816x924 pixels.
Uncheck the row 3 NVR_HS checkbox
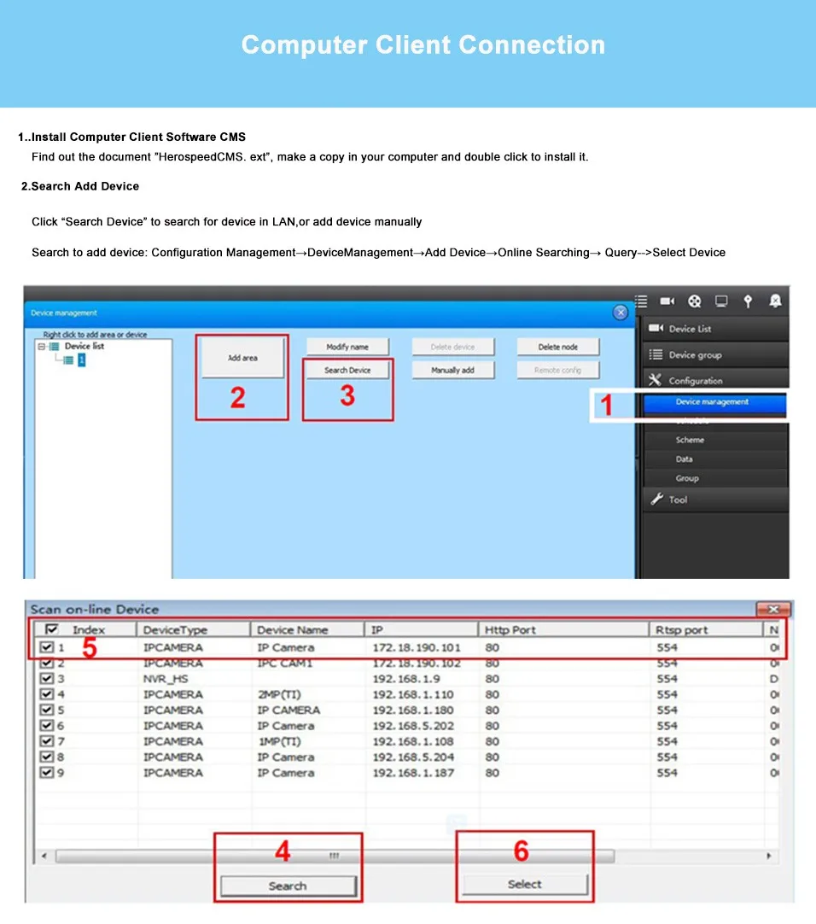click(x=47, y=678)
